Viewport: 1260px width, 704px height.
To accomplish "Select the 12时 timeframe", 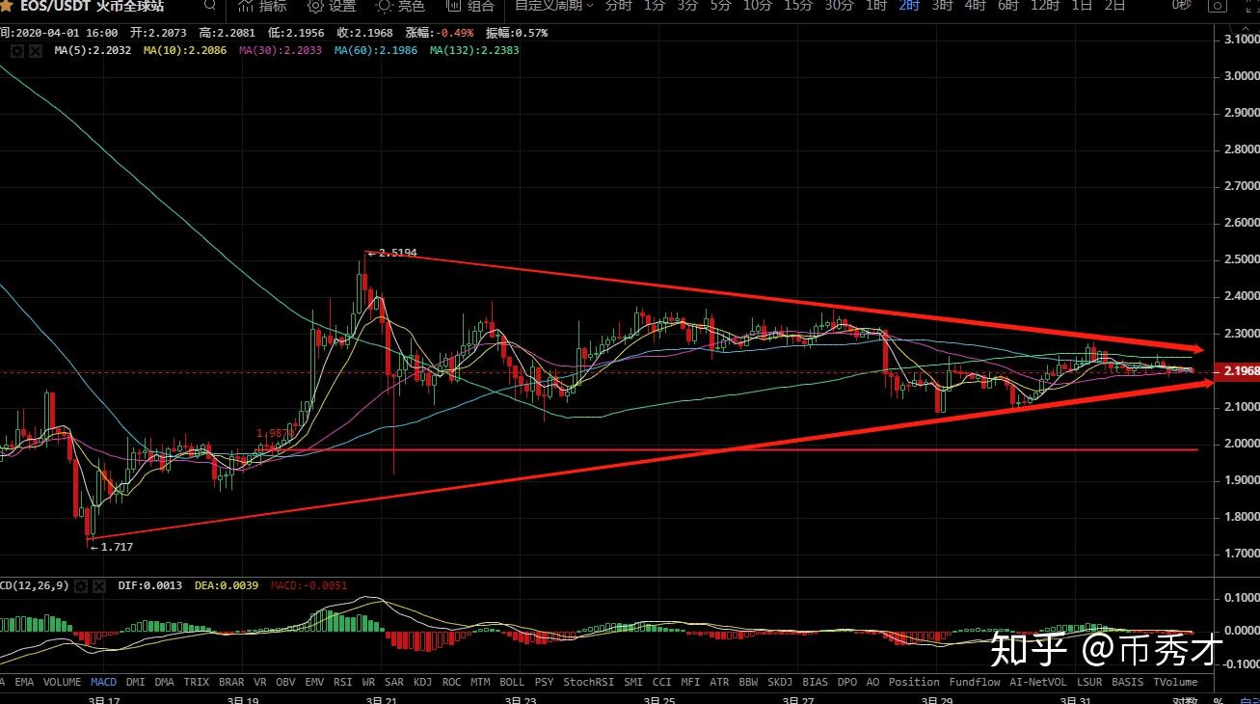I will tap(1045, 5).
